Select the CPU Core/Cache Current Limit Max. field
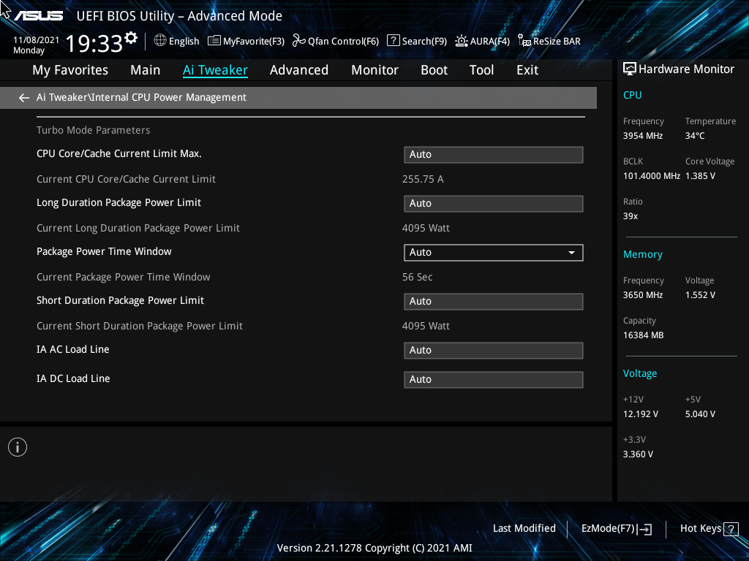Screen dimensions: 749x561 click(x=494, y=155)
